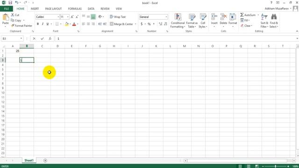Viewport: 299px width, 168px height.
Task: Open the font name Calibri dropdown
Action: click(58, 17)
